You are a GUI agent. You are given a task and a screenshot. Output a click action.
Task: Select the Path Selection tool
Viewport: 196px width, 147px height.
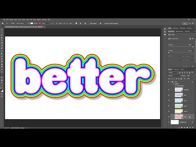(2, 75)
